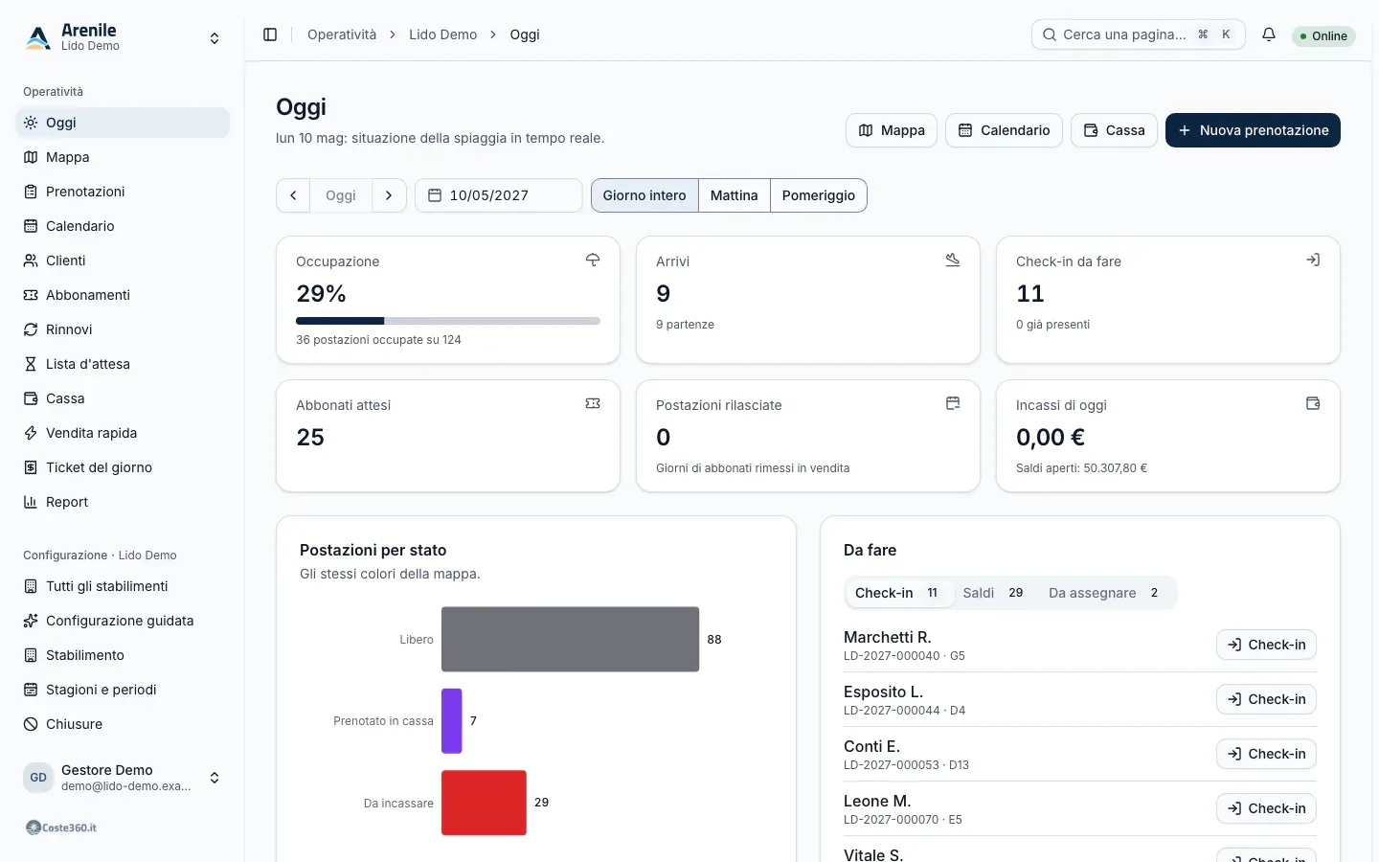
Task: Open Configurazione guidata in the sidebar
Action: coord(123,621)
